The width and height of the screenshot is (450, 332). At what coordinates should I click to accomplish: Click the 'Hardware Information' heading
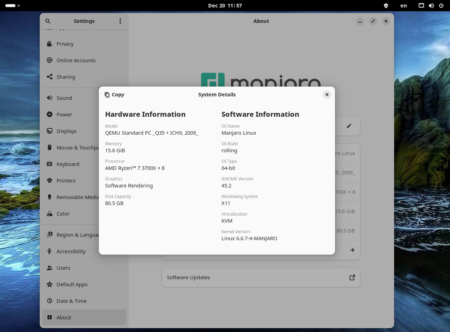(145, 114)
